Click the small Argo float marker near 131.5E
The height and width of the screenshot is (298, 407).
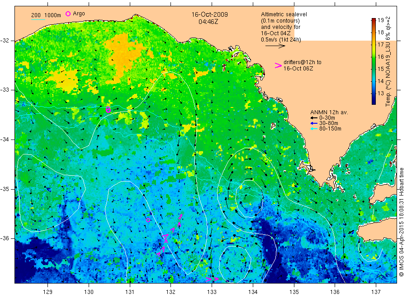pyautogui.click(x=148, y=220)
